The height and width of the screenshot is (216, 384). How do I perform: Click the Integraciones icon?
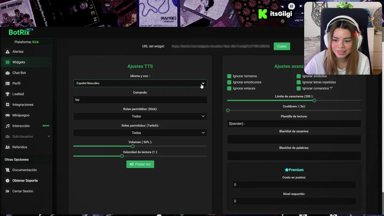click(x=7, y=105)
